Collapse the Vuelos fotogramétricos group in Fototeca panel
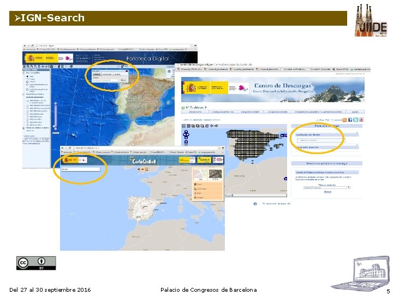 pos(23,95)
